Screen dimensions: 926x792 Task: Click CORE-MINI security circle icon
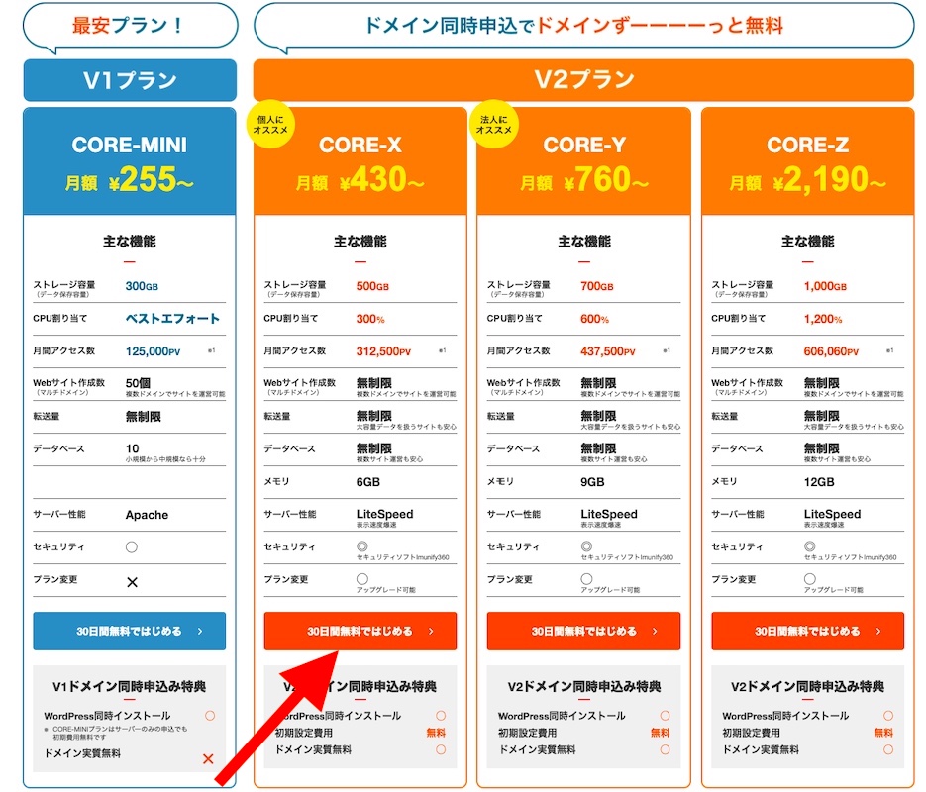click(132, 547)
